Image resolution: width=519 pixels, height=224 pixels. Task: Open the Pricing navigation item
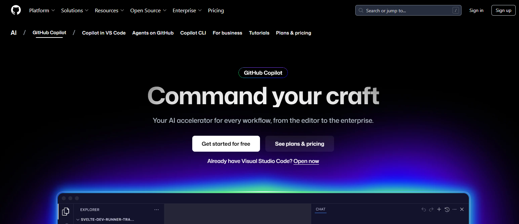click(216, 10)
